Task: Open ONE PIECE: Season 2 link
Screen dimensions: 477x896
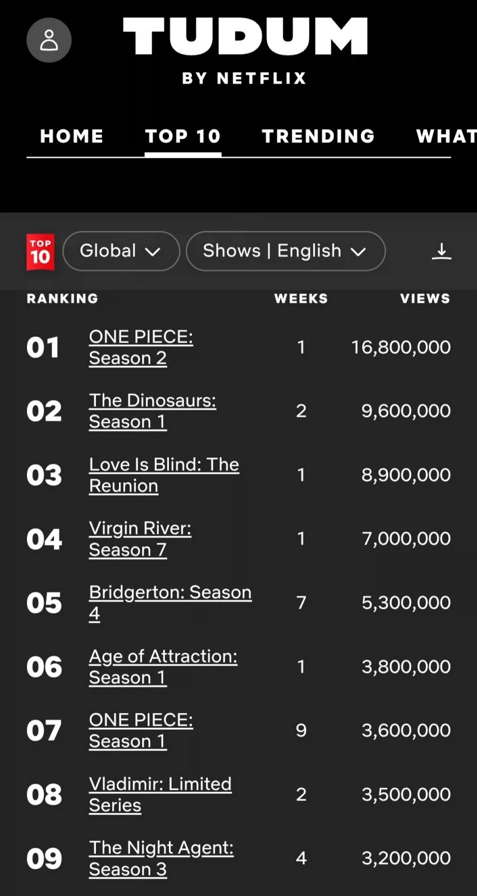Action: 141,347
